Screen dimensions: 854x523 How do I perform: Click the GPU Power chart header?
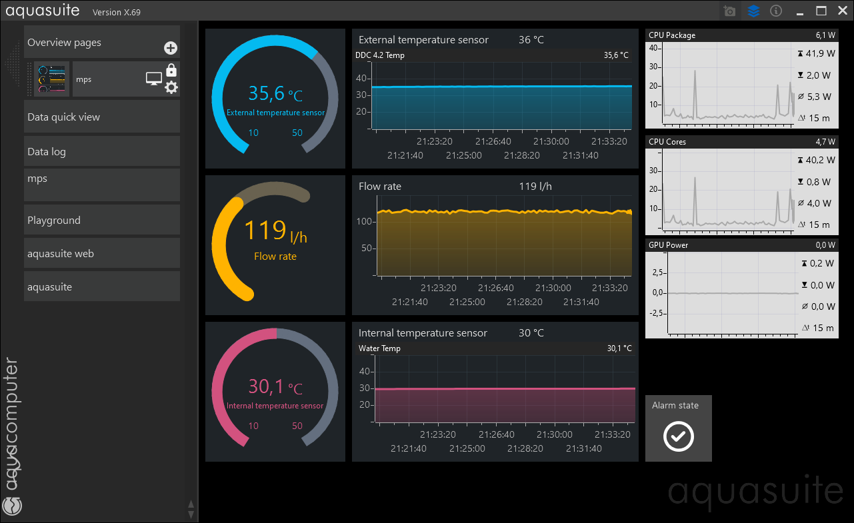[742, 245]
